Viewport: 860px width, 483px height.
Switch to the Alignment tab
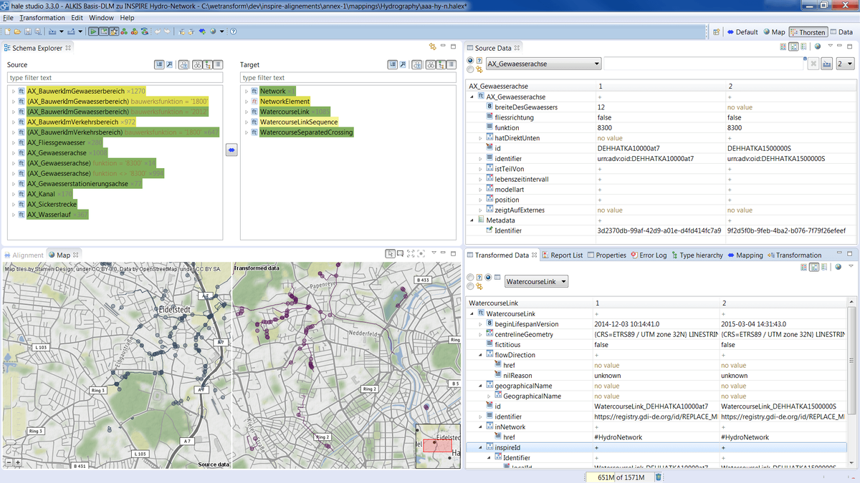coord(23,255)
